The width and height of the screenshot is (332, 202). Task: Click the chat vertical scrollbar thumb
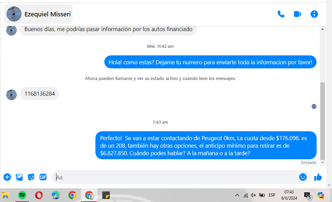click(x=322, y=121)
